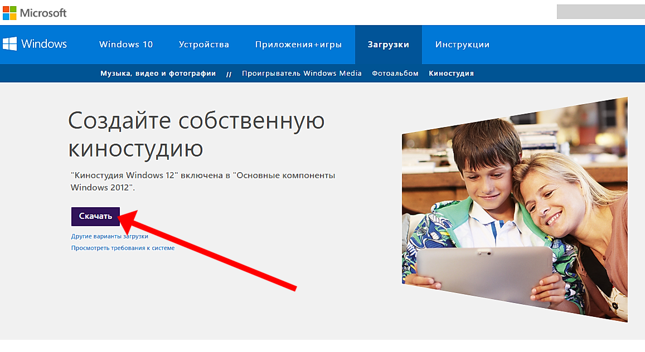Go to Фотоальбом page

coord(395,74)
